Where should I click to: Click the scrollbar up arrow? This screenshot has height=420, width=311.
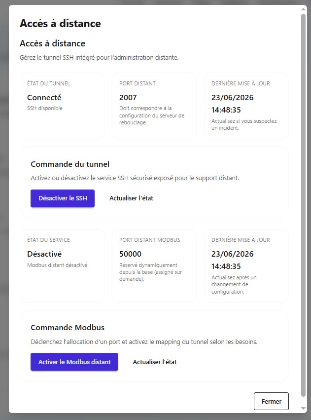tap(303, 9)
